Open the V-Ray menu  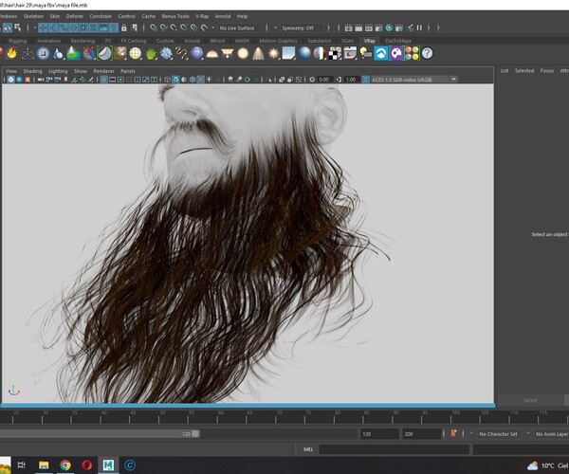[202, 16]
